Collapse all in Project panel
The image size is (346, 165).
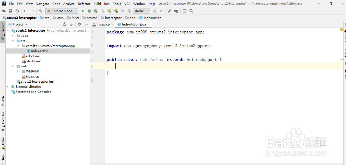(71, 24)
